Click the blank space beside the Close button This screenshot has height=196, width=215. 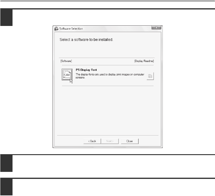(x=149, y=141)
